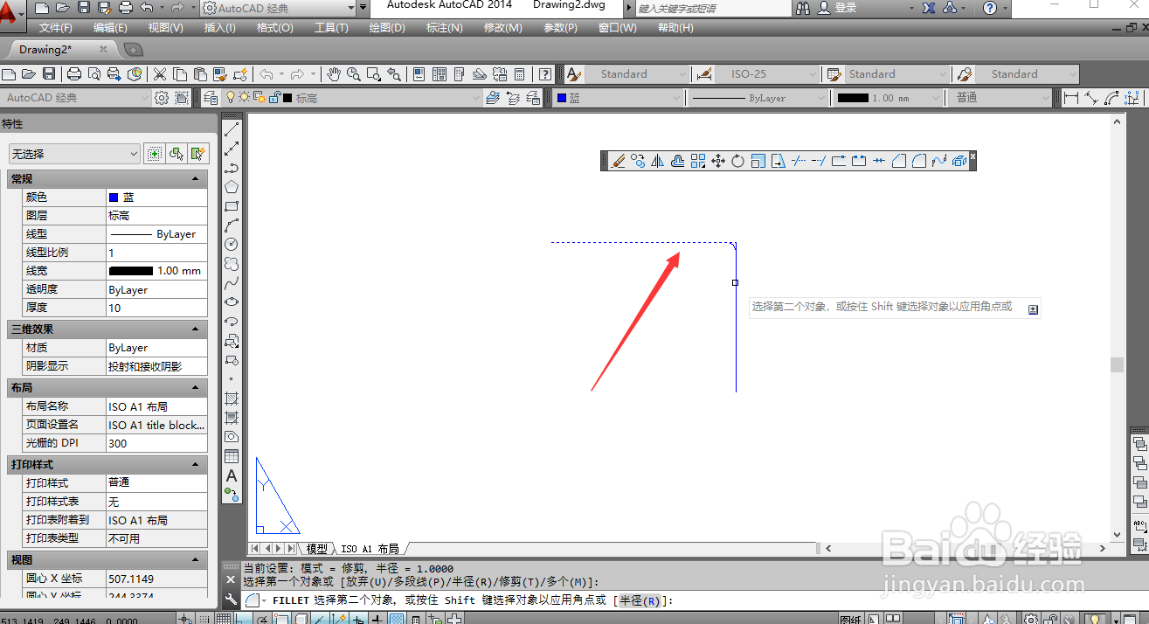Select the Mirror tool in Modify toolbar
The height and width of the screenshot is (624, 1149).
click(658, 161)
